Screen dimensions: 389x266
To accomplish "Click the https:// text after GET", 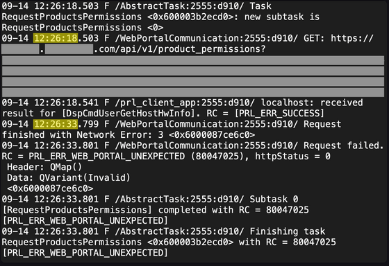I will pos(351,38).
